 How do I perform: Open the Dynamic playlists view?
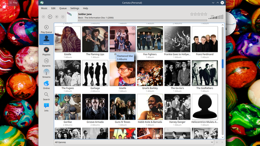pyautogui.click(x=46, y=62)
